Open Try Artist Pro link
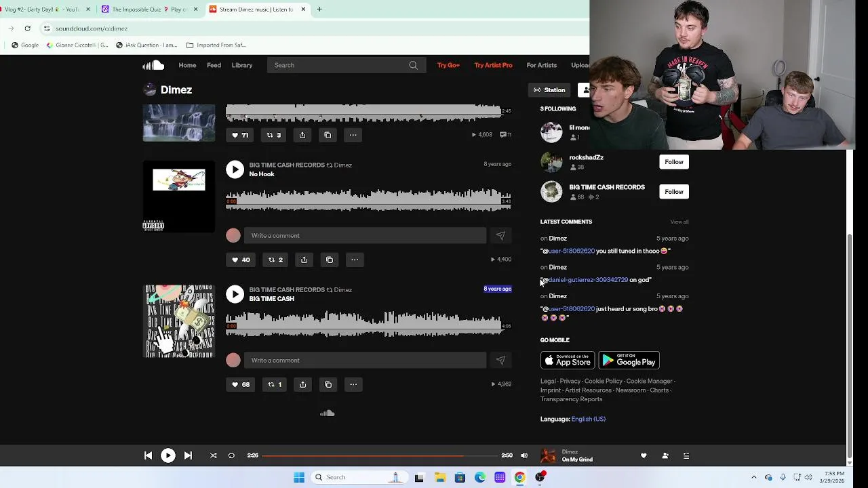The width and height of the screenshot is (868, 488). pos(493,65)
